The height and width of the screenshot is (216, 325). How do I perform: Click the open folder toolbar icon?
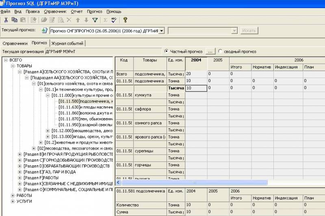44,20
